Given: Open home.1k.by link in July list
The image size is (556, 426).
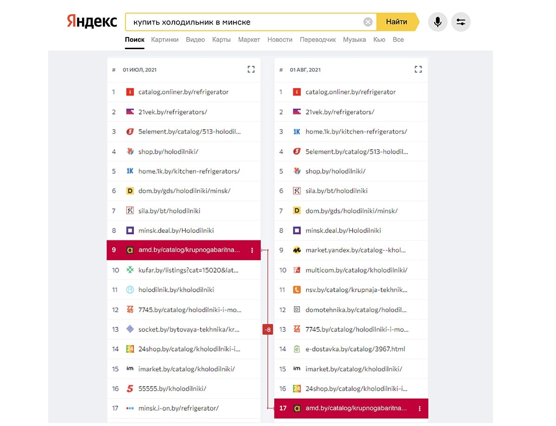Looking at the screenshot, I should pos(189,171).
